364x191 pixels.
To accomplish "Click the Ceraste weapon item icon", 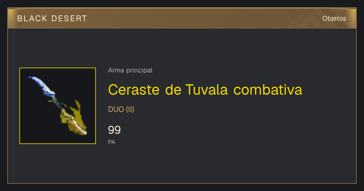I will click(x=58, y=106).
